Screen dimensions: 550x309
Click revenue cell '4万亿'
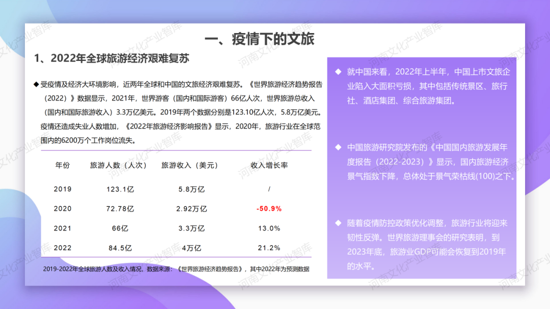click(x=191, y=248)
